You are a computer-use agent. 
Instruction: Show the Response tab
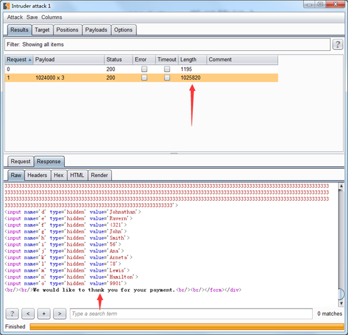49,161
